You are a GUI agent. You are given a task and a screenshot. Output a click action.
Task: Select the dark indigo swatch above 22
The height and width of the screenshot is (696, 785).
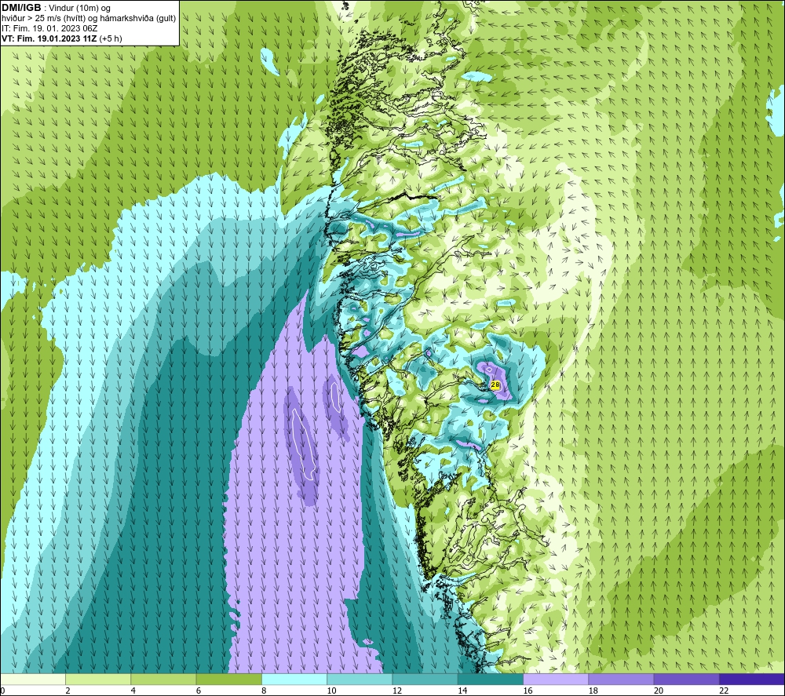[x=752, y=679]
